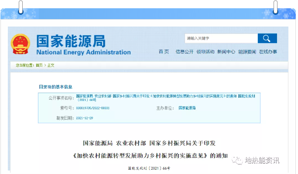Open the 在线办事 navigation item
The width and height of the screenshot is (298, 174).
(267, 52)
